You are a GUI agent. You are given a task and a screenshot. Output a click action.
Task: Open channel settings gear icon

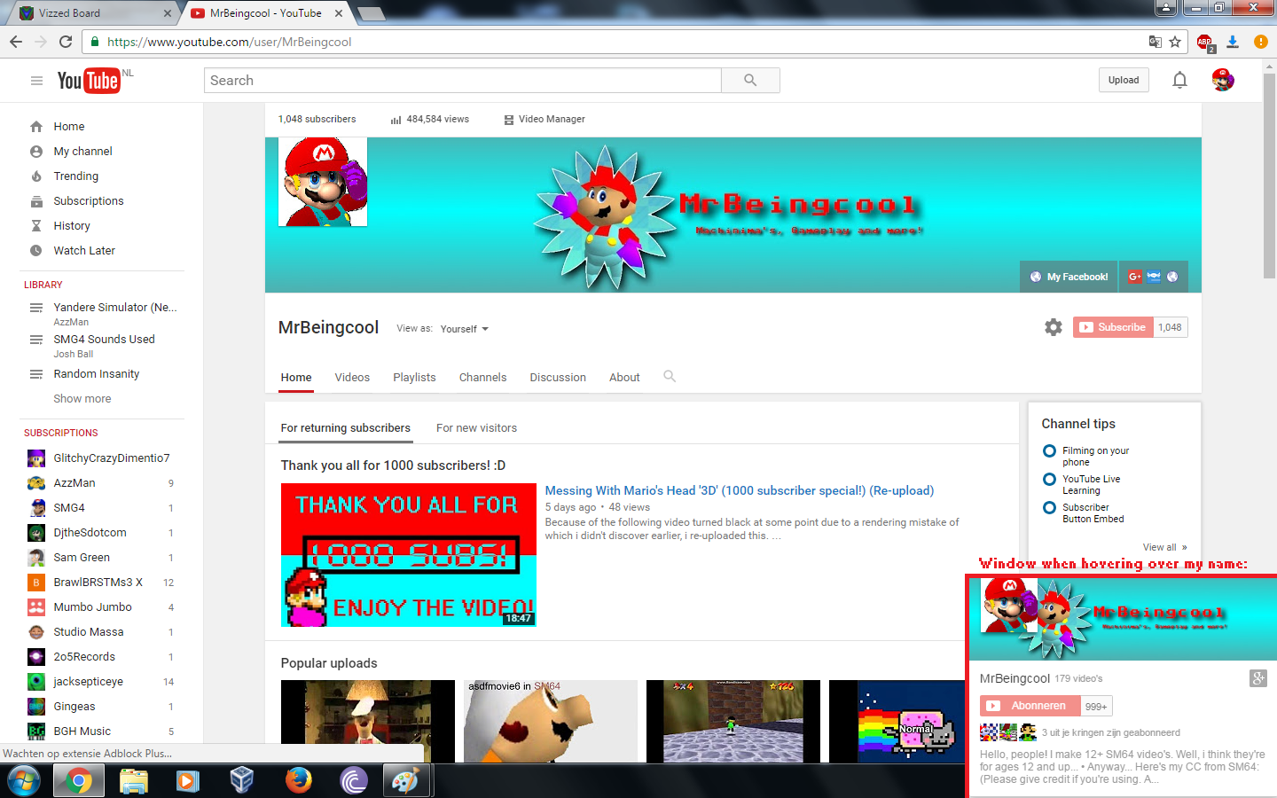click(1053, 327)
